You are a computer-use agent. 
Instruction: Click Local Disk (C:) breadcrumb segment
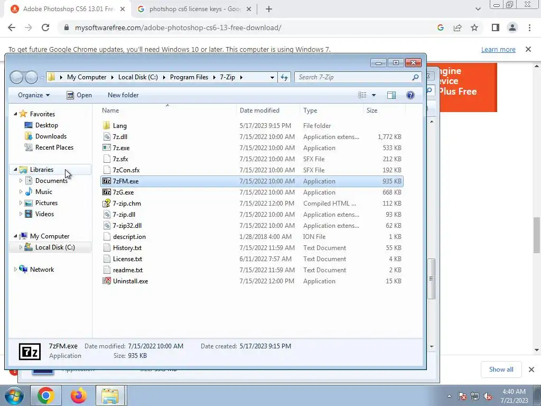coord(138,77)
